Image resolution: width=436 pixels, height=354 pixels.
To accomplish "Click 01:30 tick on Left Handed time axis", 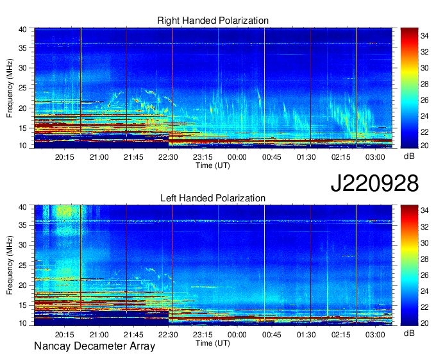I will (306, 335).
